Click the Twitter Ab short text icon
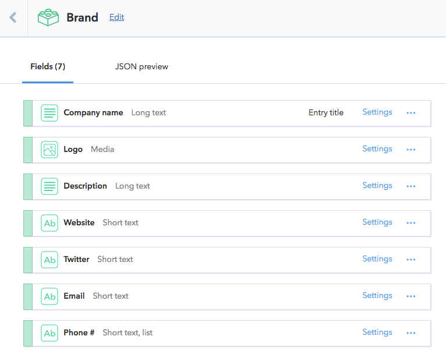 49,260
